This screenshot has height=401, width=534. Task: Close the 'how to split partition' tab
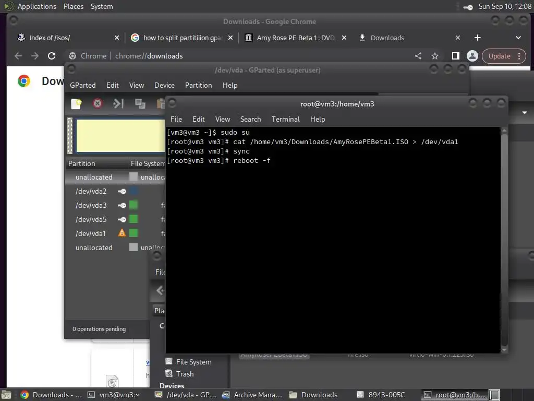coord(230,38)
